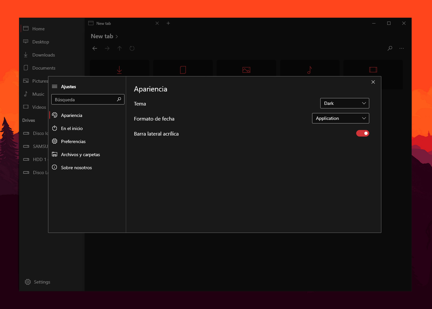
Task: Click the refresh icon in the toolbar
Action: (x=132, y=48)
